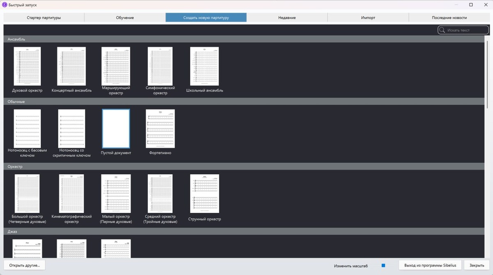Pick the Школьный ансамбль template thumbnail
493x275 pixels.
click(205, 66)
